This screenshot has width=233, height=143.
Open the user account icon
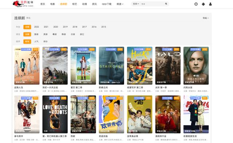(x=210, y=4)
